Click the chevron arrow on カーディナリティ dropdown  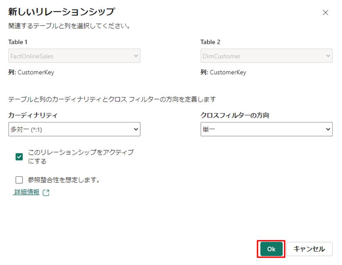pos(136,129)
